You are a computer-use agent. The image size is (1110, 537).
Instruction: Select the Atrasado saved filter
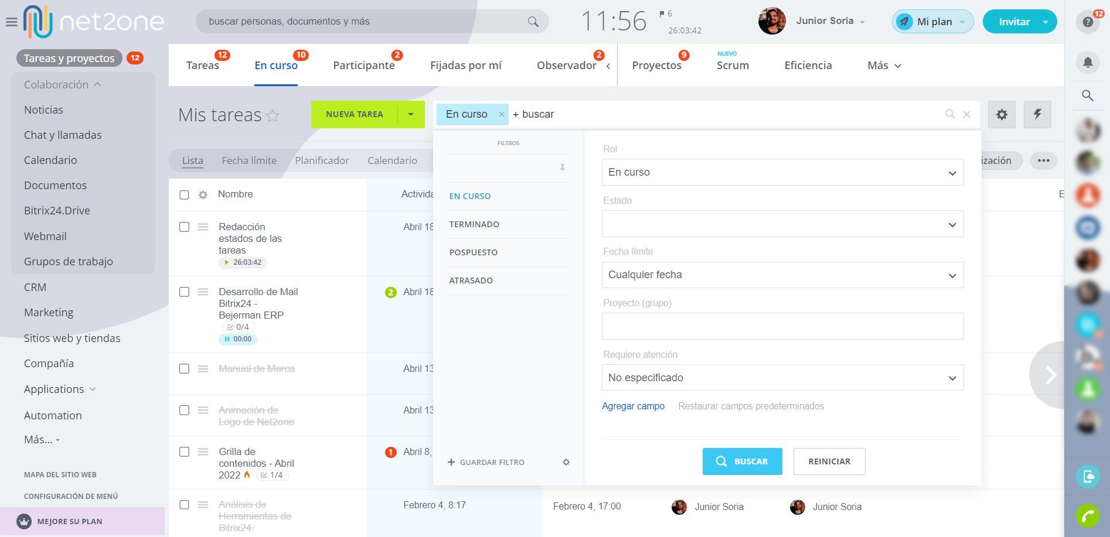click(471, 281)
